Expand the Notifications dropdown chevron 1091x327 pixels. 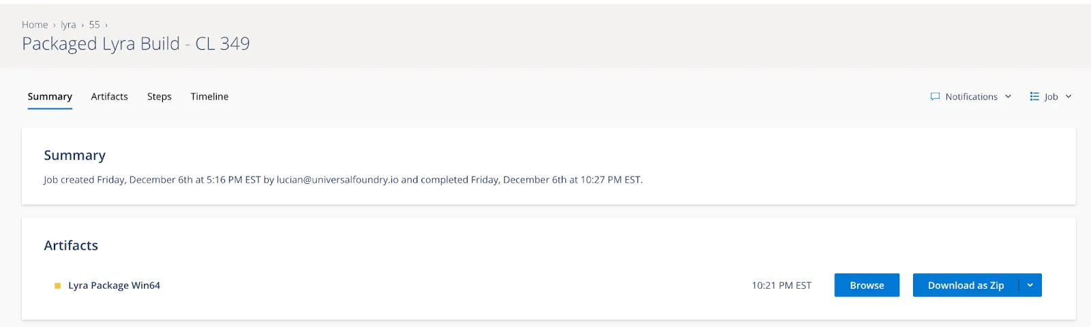(x=1008, y=97)
